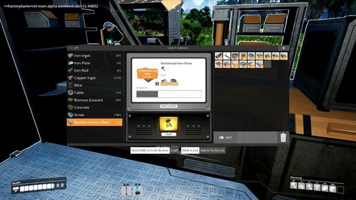Click the empty last shortcut slot
The image size is (356, 200).
340,189
